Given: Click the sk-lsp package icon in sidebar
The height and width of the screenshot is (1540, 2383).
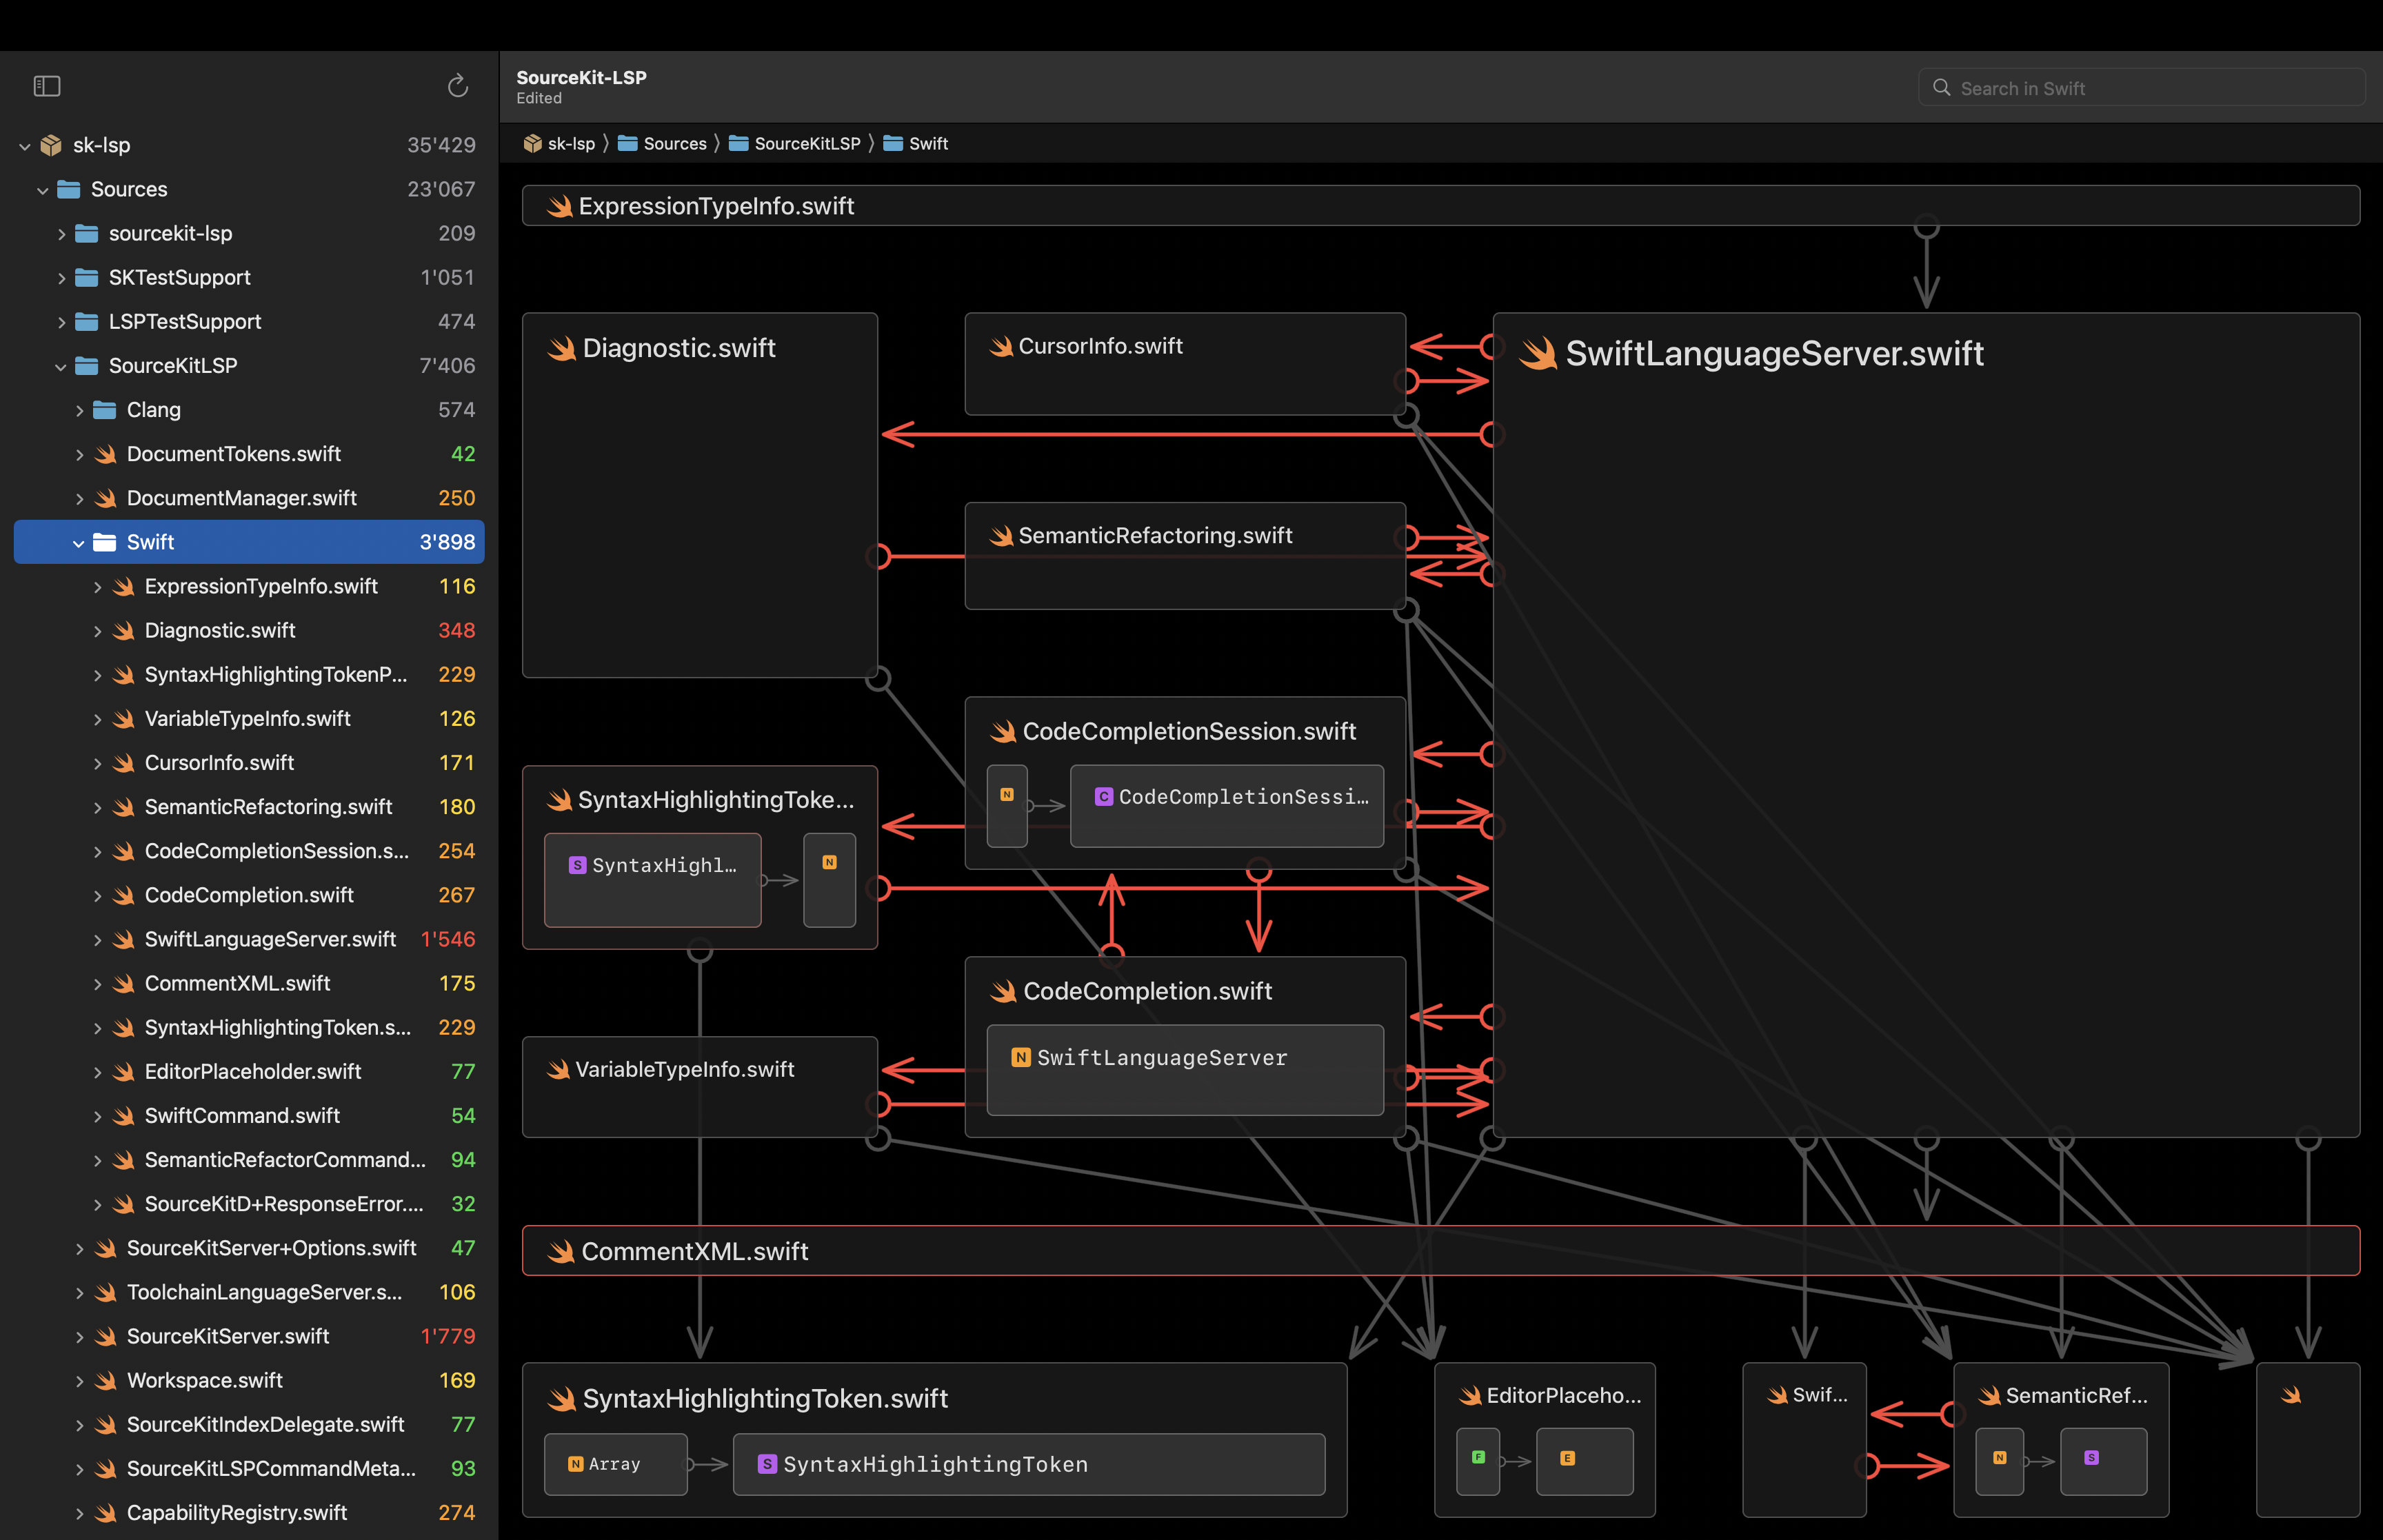Looking at the screenshot, I should (51, 145).
